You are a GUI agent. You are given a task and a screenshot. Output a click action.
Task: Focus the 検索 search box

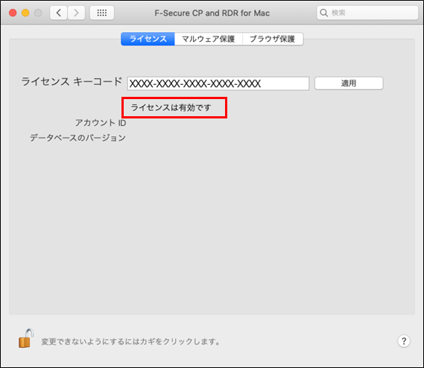click(x=367, y=13)
